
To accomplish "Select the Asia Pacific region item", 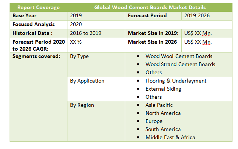I will pyautogui.click(x=159, y=105).
